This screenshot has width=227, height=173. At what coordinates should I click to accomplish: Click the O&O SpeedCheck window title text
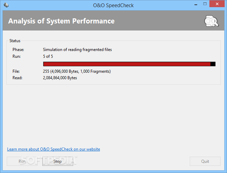coord(113,5)
